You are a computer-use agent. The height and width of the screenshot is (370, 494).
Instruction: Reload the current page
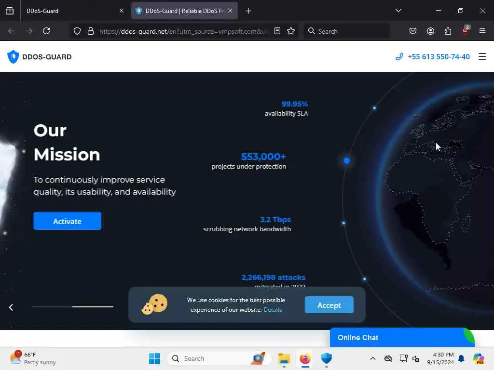[46, 31]
